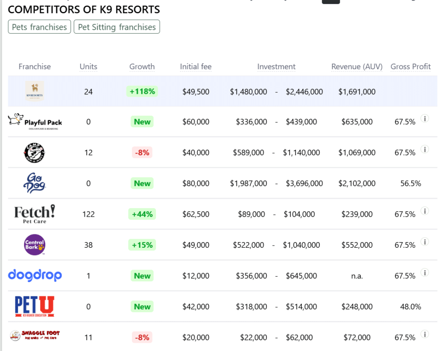Select the $635,000 revenue value
The height and width of the screenshot is (351, 441).
tap(357, 122)
